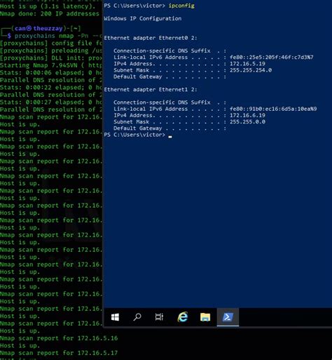This screenshot has width=332, height=360.
Task: Click subnet mask 255.255.0.0
Action: point(247,122)
